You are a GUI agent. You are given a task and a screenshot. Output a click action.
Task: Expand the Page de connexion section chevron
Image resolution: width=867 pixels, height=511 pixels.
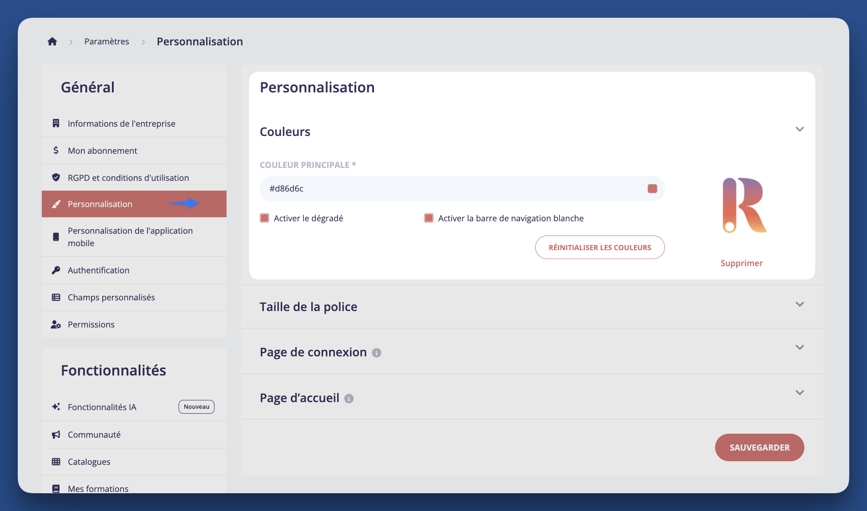click(799, 347)
